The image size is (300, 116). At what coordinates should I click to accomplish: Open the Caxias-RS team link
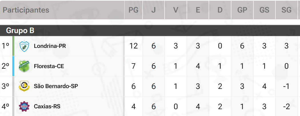tap(47, 106)
